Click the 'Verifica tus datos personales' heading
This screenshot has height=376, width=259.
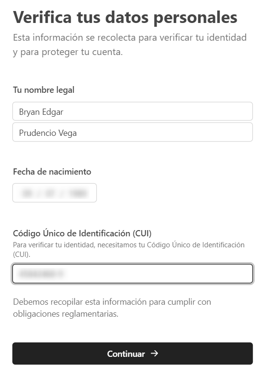point(125,18)
